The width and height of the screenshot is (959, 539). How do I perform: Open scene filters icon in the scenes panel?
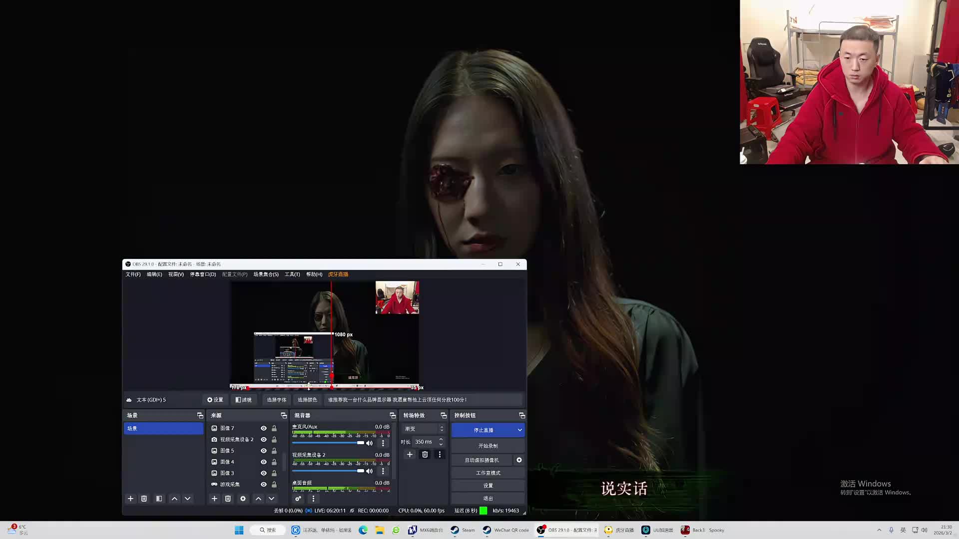coord(159,499)
